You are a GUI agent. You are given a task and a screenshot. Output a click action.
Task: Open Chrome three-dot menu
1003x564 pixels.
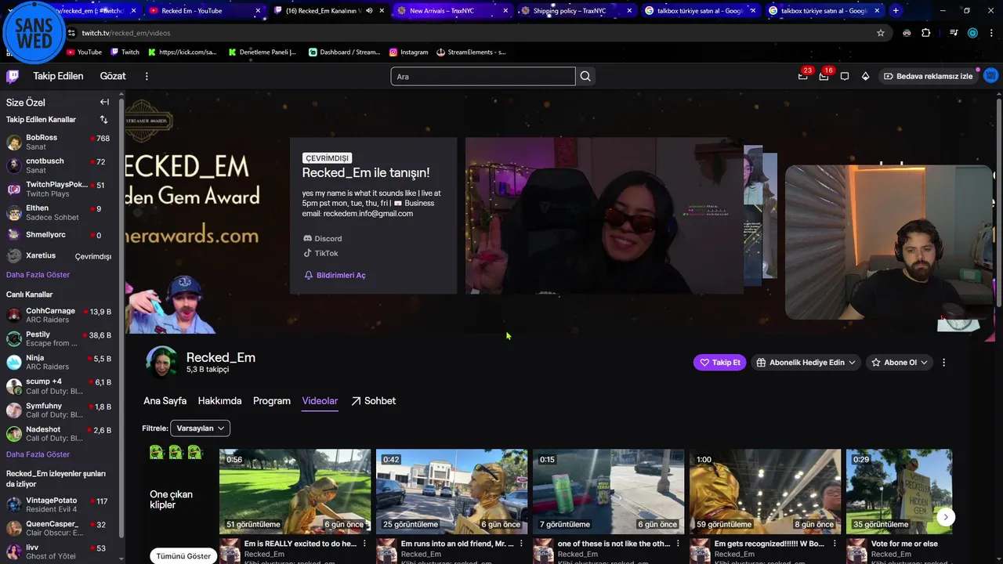click(x=991, y=33)
